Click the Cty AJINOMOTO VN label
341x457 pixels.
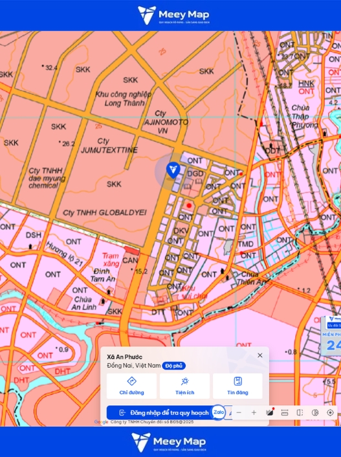point(166,122)
